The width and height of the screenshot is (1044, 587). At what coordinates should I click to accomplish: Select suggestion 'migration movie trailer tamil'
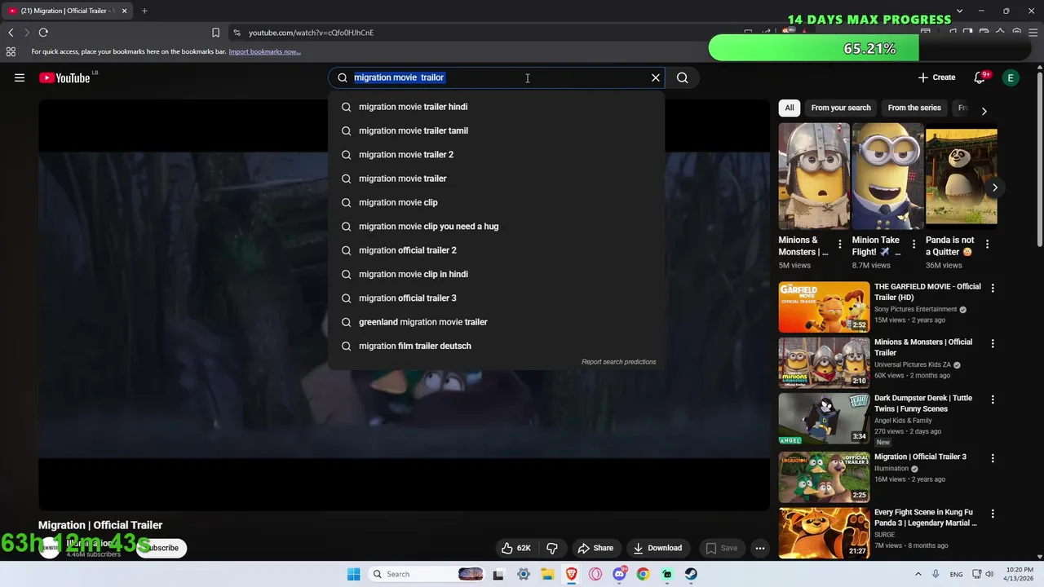pos(496,130)
